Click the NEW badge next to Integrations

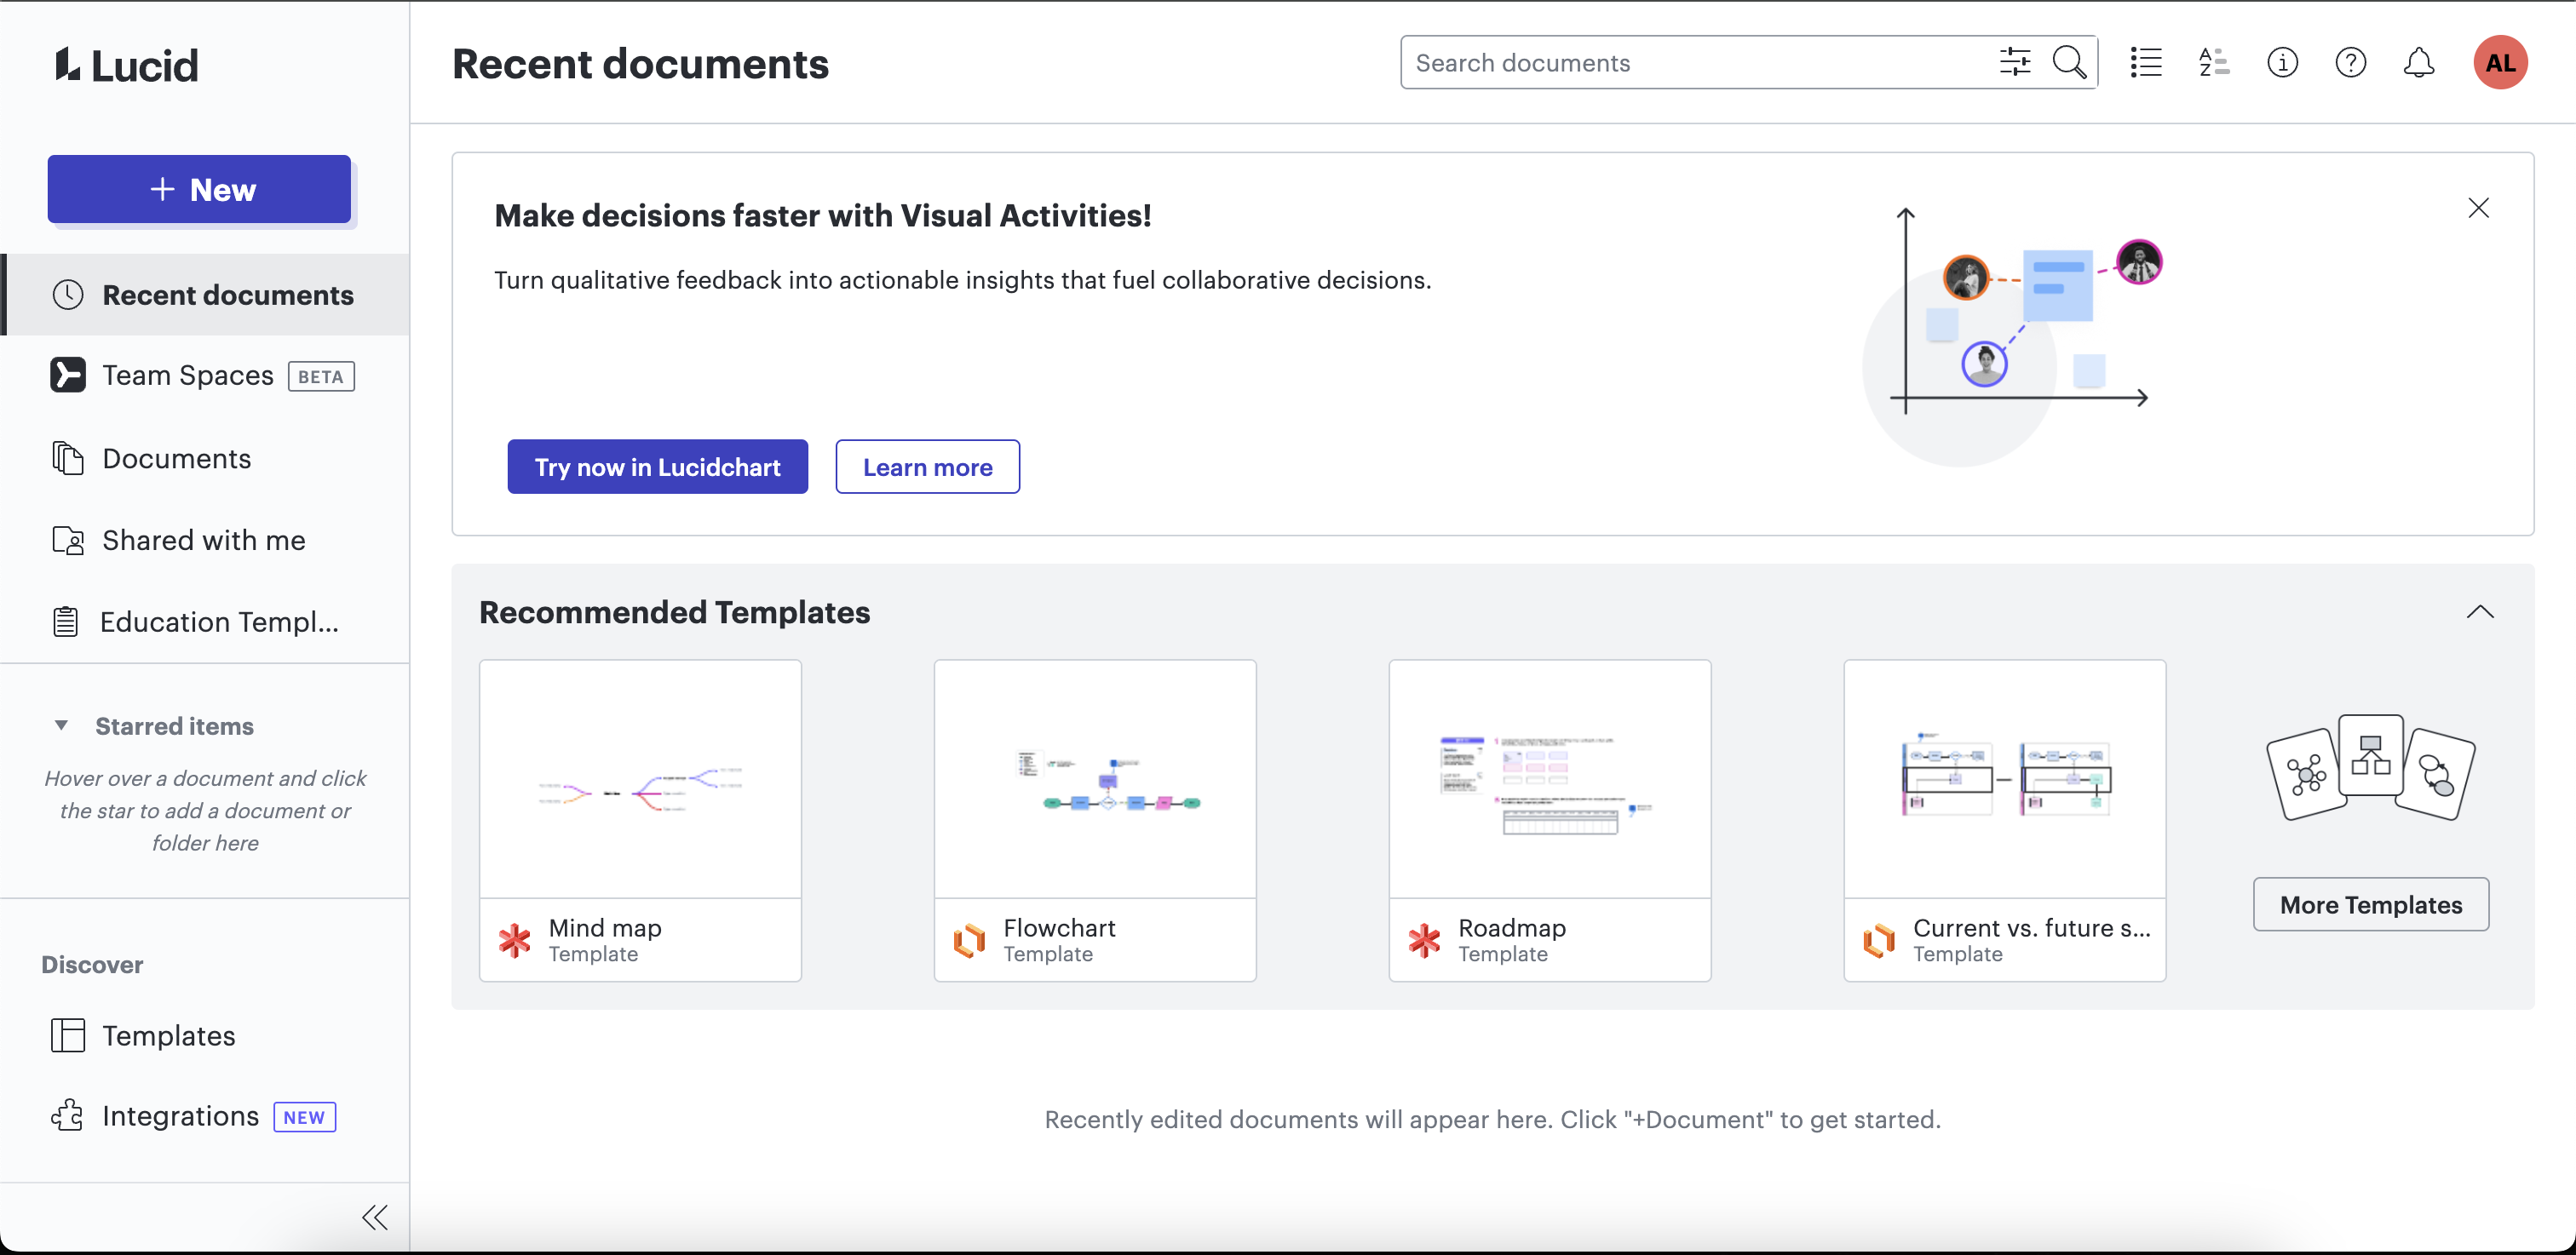[304, 1117]
